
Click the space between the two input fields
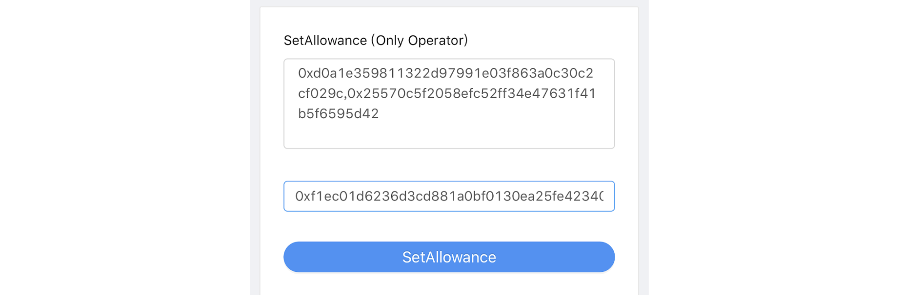coord(449,165)
